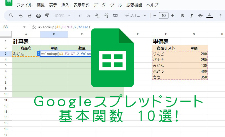Select column B header
Screen dimensions: 225x137
tap(54, 34)
